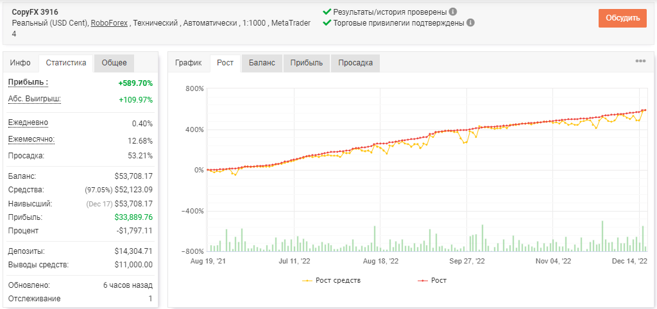Click the CopyFX 3916 title
The height and width of the screenshot is (309, 657).
36,12
